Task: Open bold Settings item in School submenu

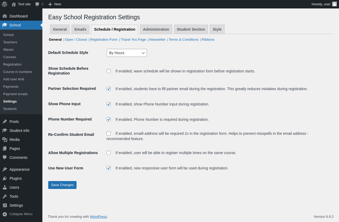Action: (x=21, y=101)
